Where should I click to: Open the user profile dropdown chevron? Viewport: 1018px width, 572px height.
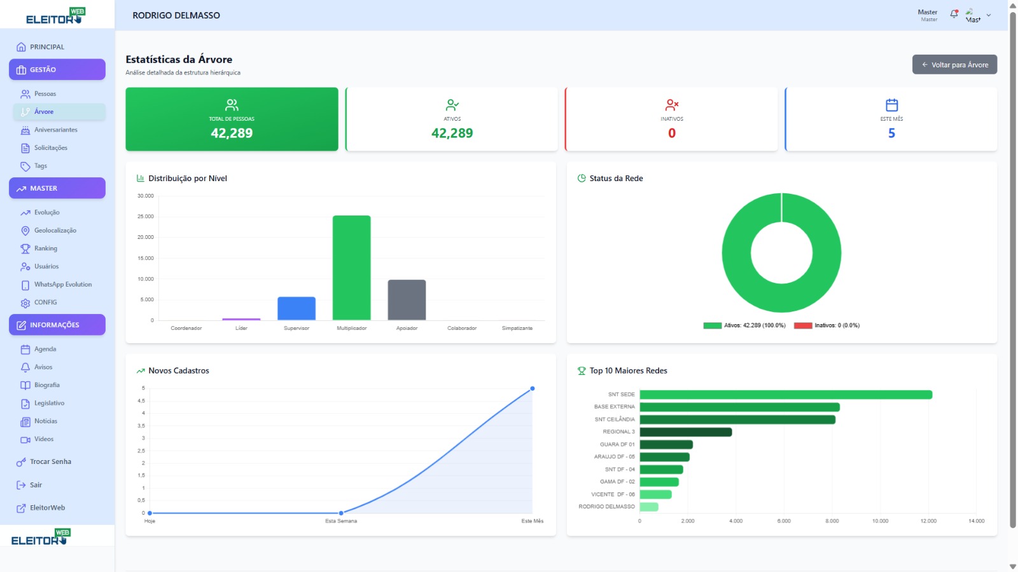(989, 15)
